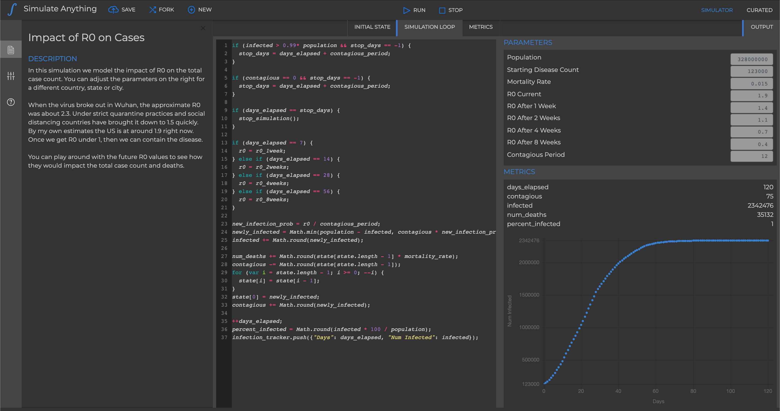The width and height of the screenshot is (780, 411).
Task: Click the Save cloud icon
Action: point(113,10)
